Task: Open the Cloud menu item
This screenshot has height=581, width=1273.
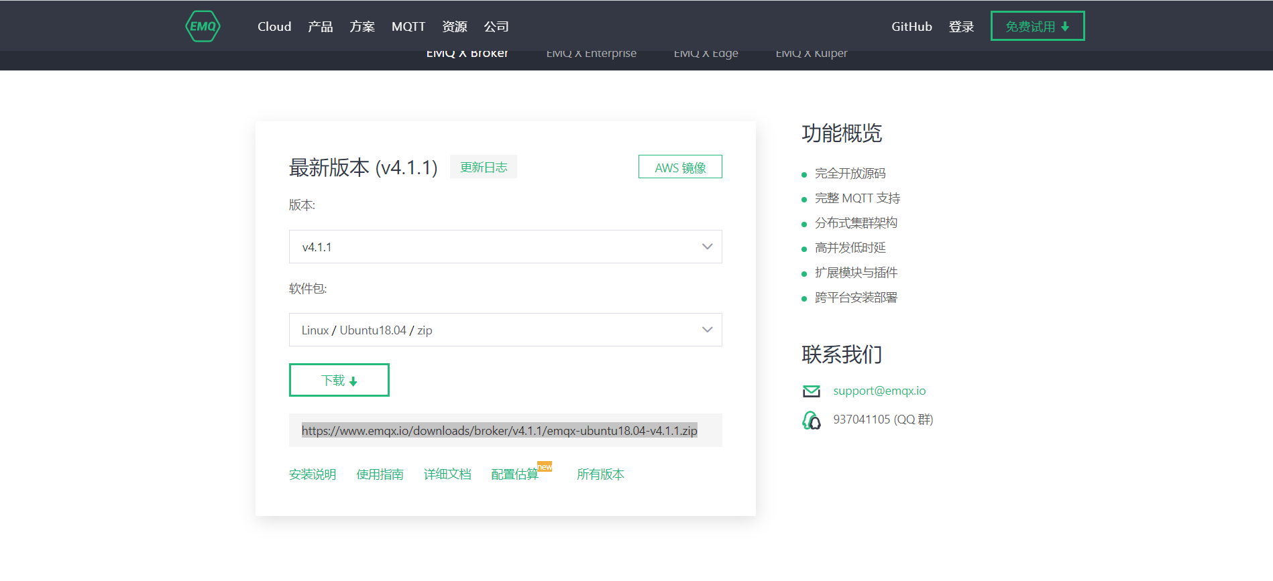Action: [x=274, y=27]
